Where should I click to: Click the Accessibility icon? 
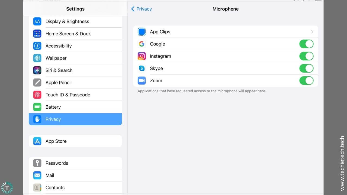click(37, 46)
